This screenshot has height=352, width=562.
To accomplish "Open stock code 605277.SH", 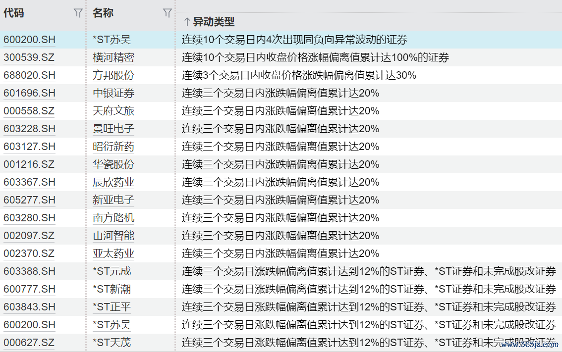I will coord(29,200).
